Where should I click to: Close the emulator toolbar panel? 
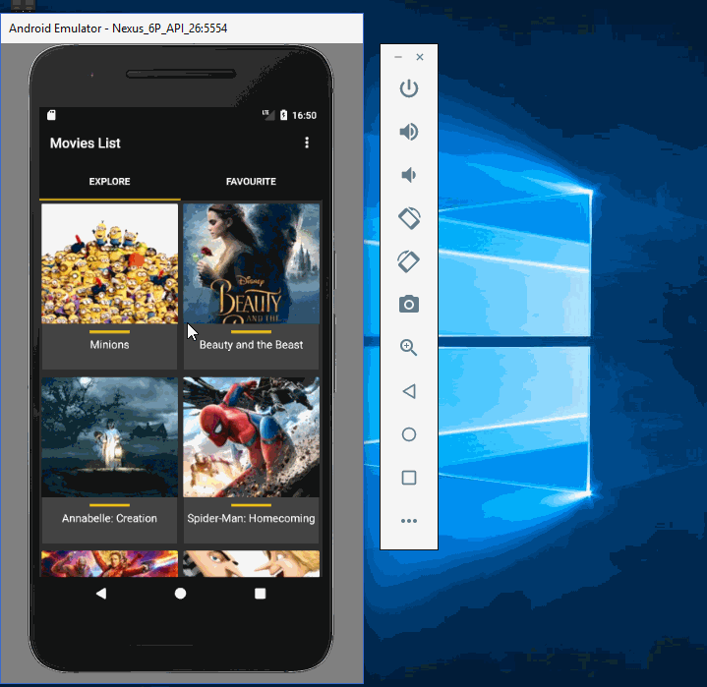420,57
